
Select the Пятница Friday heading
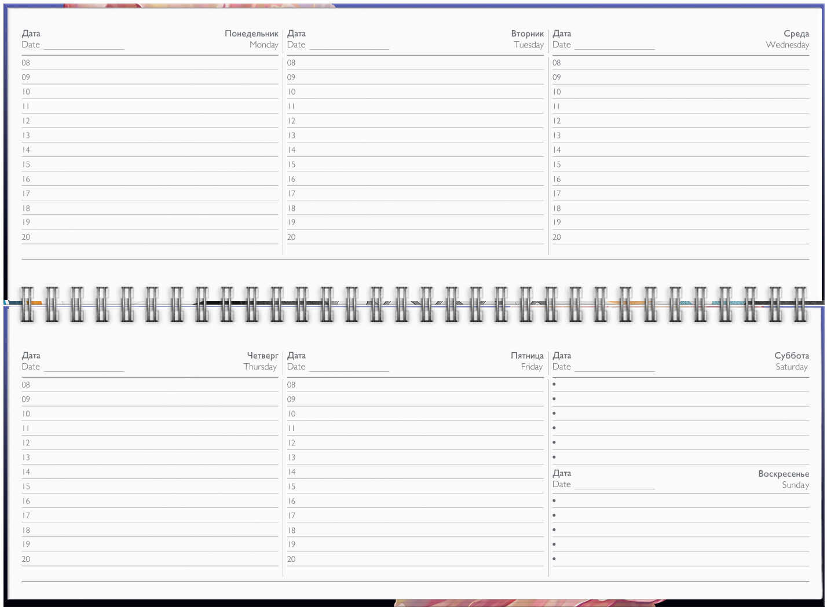(x=527, y=361)
